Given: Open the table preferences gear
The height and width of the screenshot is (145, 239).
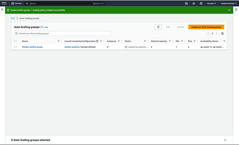Looking at the screenshot, I should pyautogui.click(x=222, y=34).
